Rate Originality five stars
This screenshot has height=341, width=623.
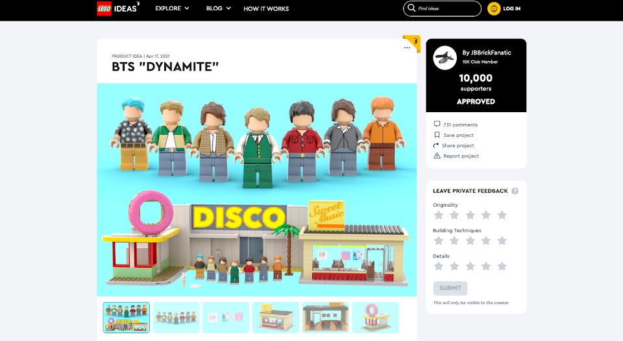point(502,215)
